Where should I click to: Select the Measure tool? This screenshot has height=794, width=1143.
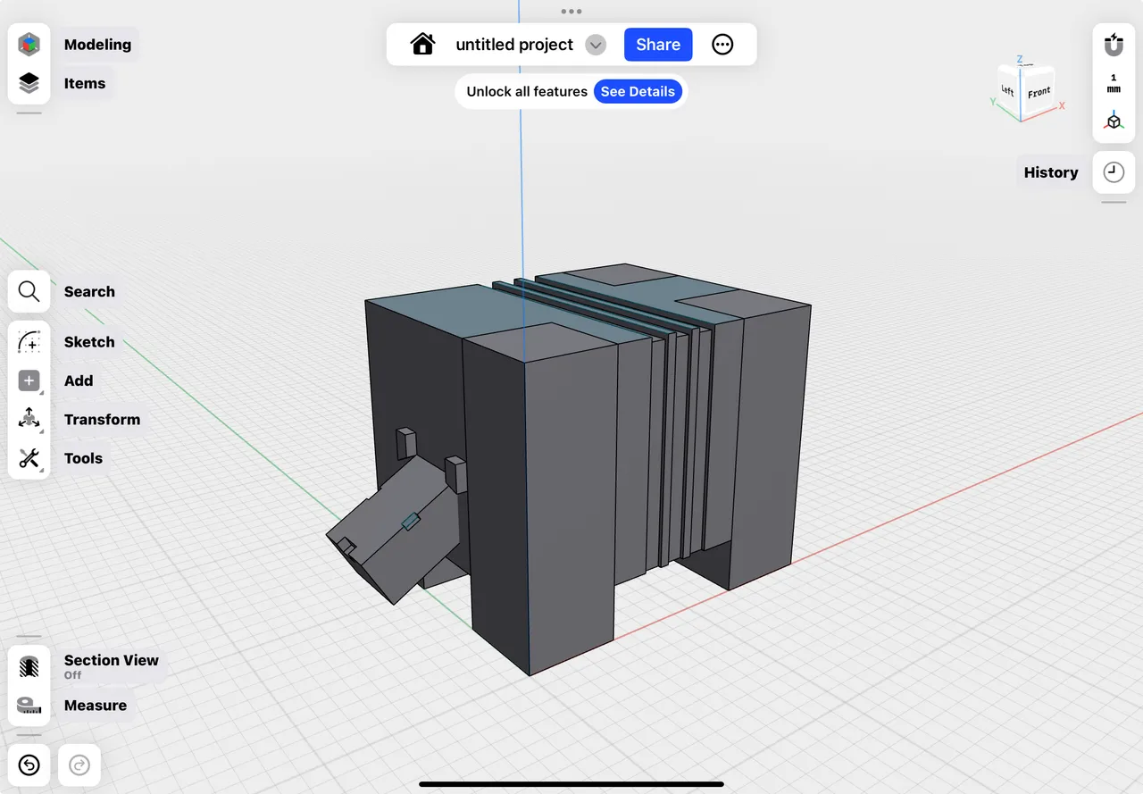click(29, 705)
